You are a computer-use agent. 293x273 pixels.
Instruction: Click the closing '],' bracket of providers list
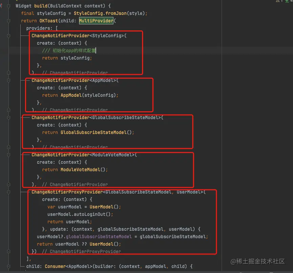[x=29, y=259]
